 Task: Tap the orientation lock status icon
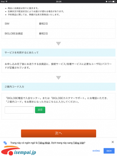[x=106, y=2]
